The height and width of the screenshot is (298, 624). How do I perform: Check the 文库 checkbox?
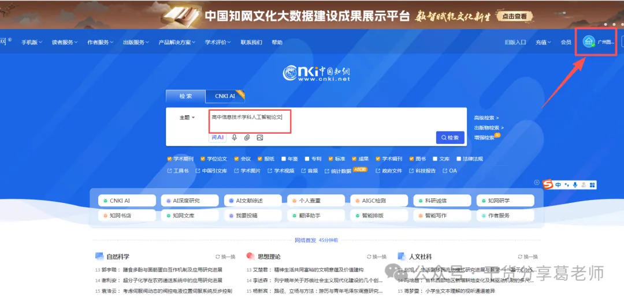pos(436,159)
